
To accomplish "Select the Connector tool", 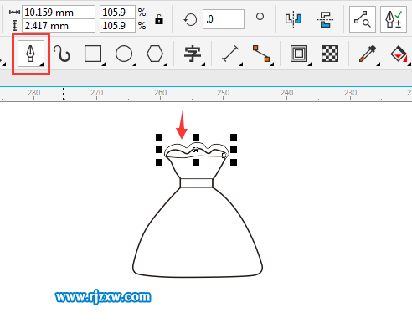I will (x=261, y=54).
